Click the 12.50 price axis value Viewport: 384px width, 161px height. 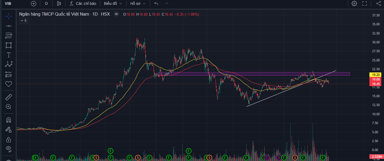coord(376,105)
